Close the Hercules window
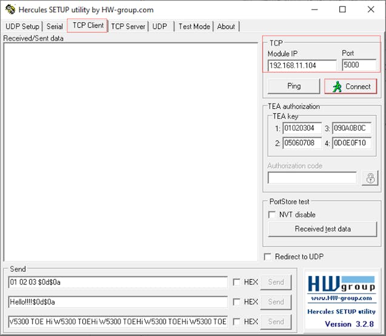Screen dimensions: 386x336 click(x=371, y=10)
